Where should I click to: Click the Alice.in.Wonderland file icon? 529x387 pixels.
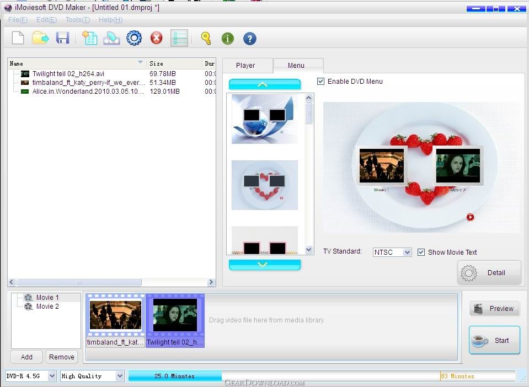(25, 92)
